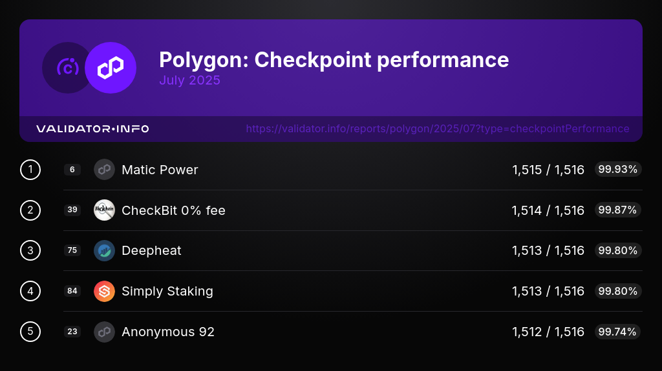This screenshot has width=662, height=371.
Task: Click validator ID badge 84
Action: click(72, 291)
